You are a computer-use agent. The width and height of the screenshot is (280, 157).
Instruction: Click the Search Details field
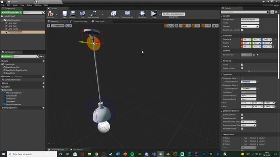click(x=245, y=12)
